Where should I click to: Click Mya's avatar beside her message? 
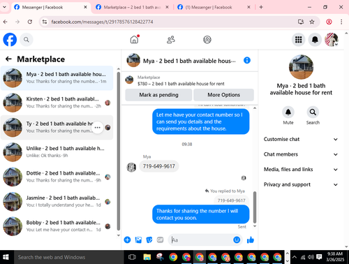coord(131,167)
